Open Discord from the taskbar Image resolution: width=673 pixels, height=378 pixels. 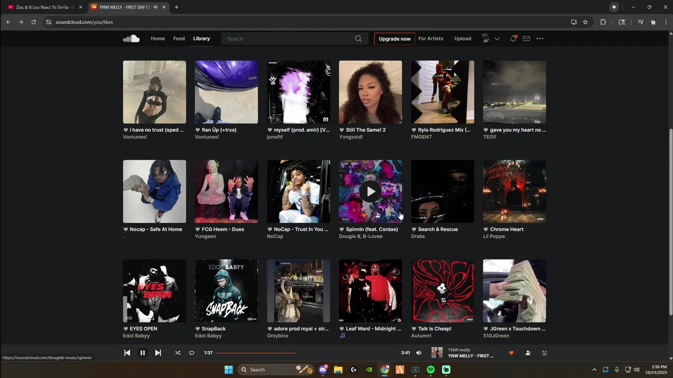click(x=323, y=370)
